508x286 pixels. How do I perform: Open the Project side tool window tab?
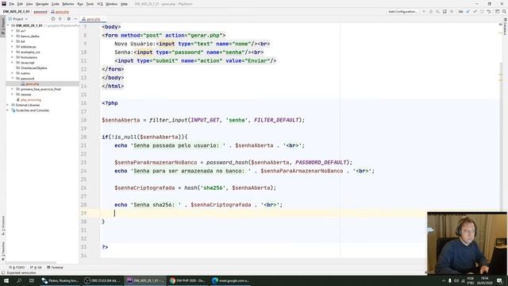coord(3,26)
